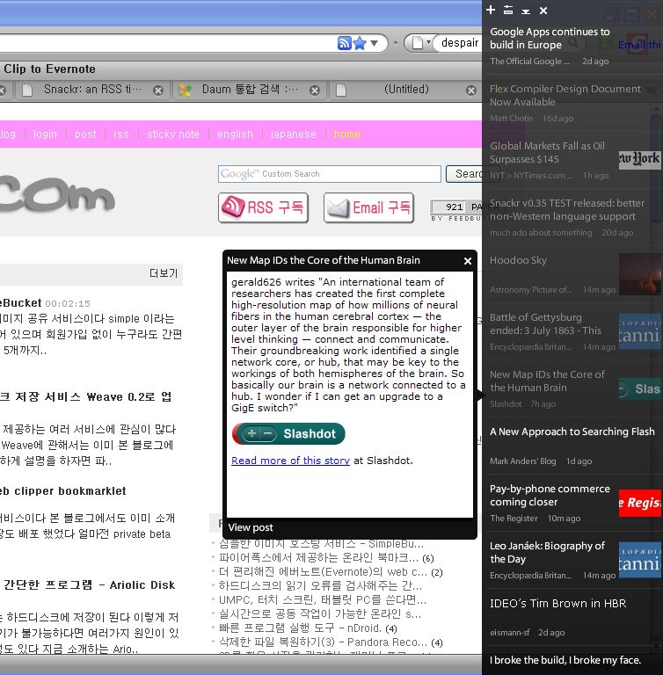Screen dimensions: 663x675
Task: Open 'Leo Janáček: Biography of the Day' item
Action: point(547,553)
